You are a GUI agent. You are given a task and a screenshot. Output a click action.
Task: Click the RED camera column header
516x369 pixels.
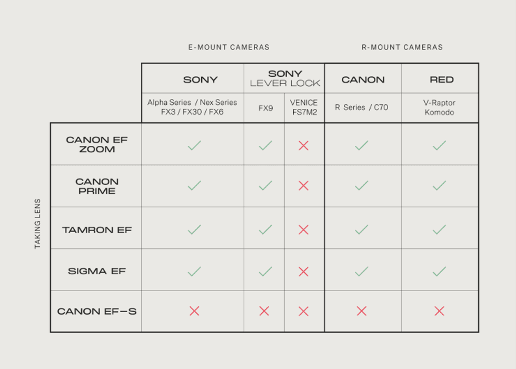(x=441, y=80)
